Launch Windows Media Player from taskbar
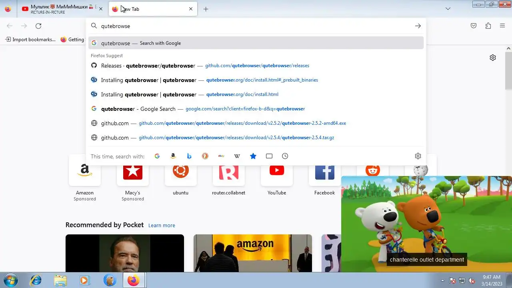The image size is (512, 288). (x=84, y=280)
